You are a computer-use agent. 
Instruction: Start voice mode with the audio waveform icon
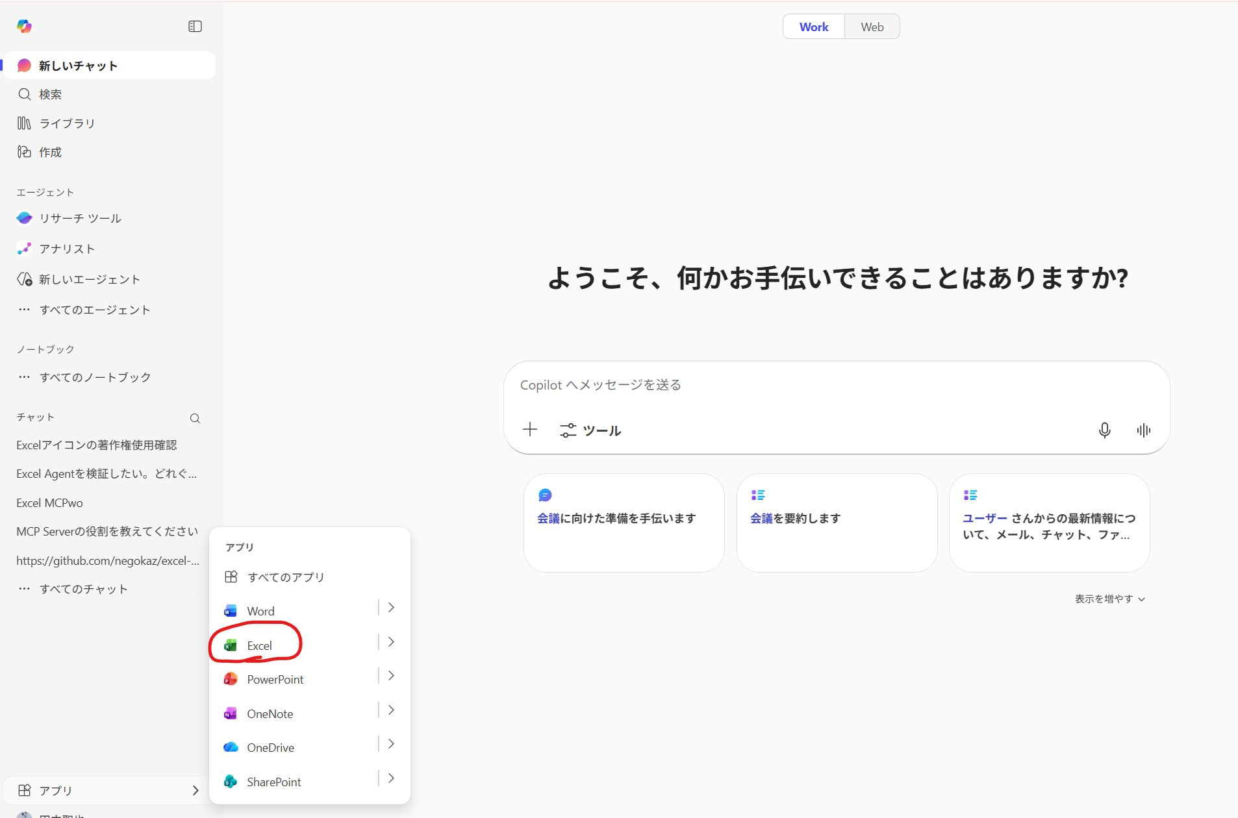pyautogui.click(x=1143, y=430)
